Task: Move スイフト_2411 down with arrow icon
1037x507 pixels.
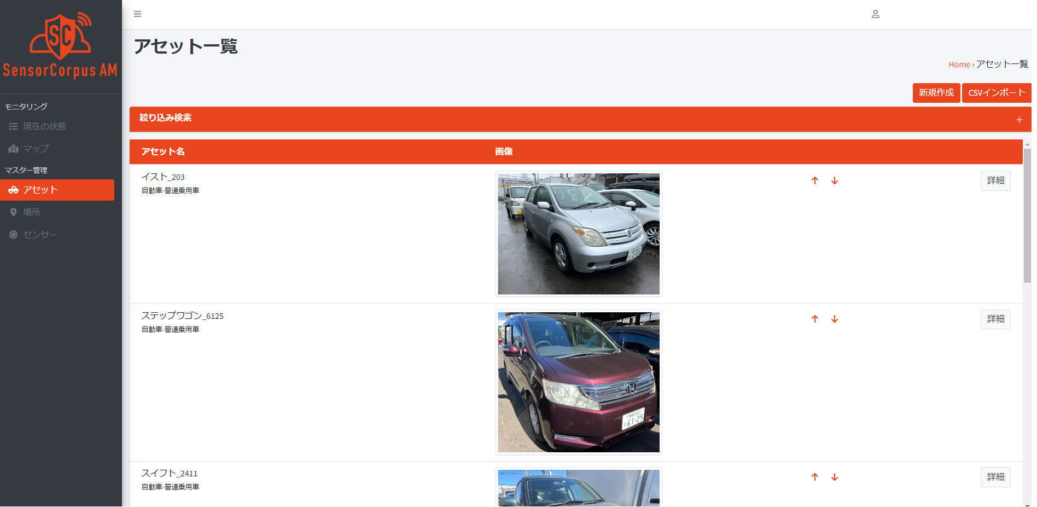Action: coord(834,477)
